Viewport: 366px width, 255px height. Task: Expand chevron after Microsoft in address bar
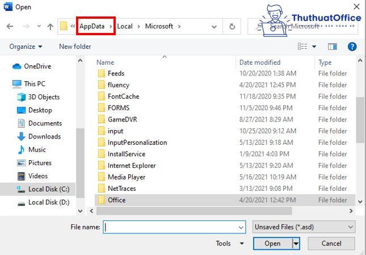click(x=179, y=26)
